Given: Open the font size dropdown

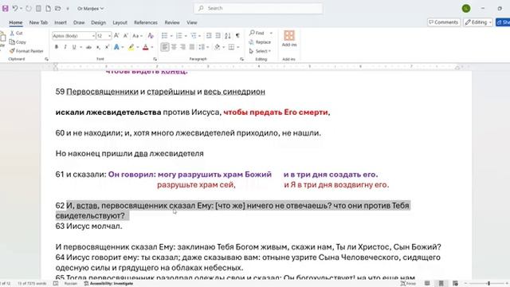Looking at the screenshot, I should click(110, 36).
